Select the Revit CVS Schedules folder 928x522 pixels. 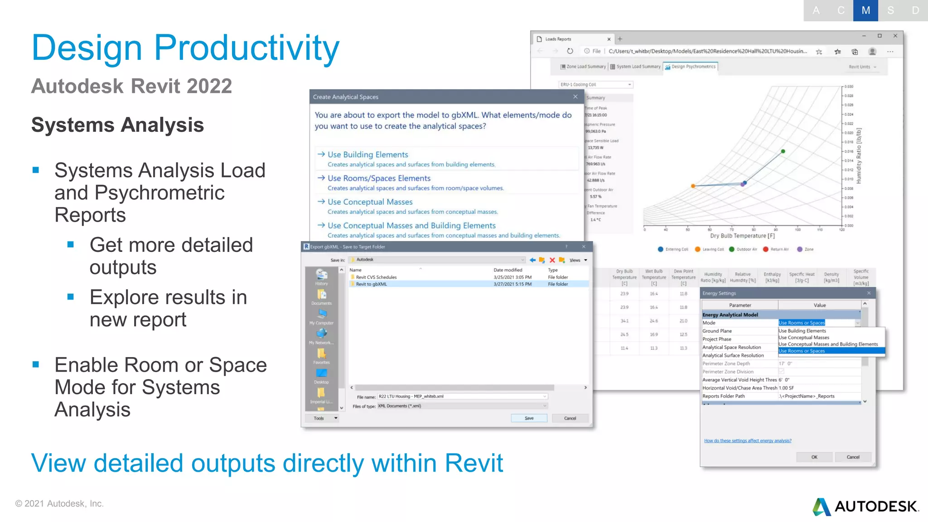pos(469,277)
